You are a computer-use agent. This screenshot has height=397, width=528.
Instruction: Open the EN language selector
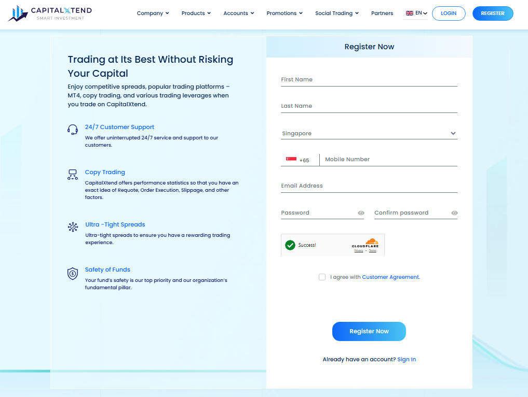click(x=416, y=13)
